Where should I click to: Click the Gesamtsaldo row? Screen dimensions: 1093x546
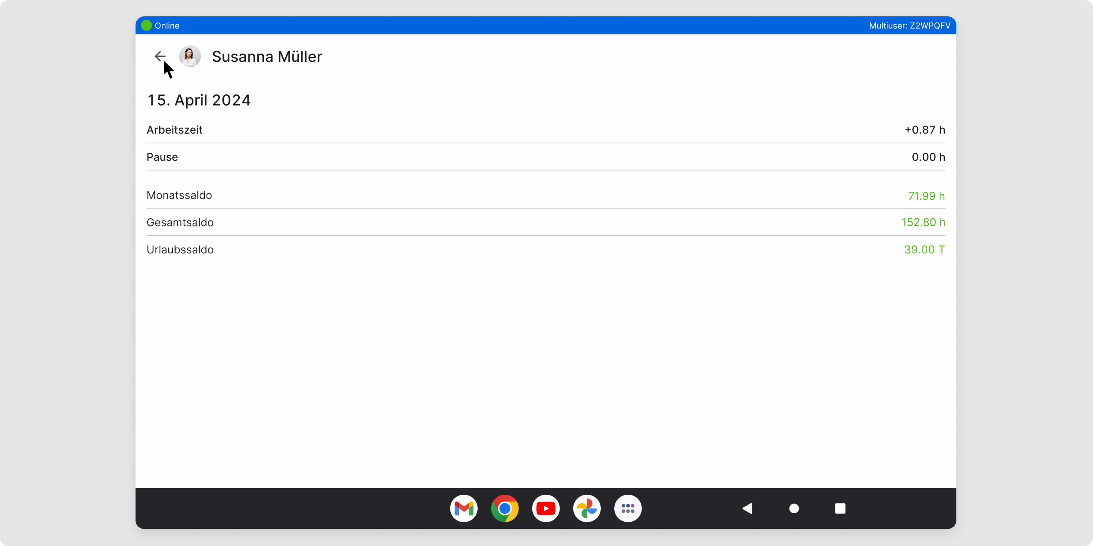tap(546, 222)
